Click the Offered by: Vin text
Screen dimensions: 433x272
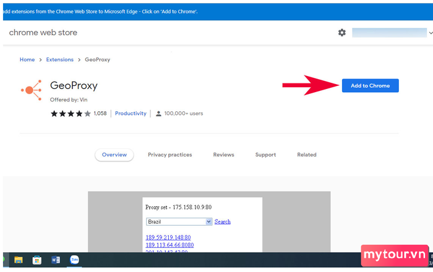tap(69, 100)
